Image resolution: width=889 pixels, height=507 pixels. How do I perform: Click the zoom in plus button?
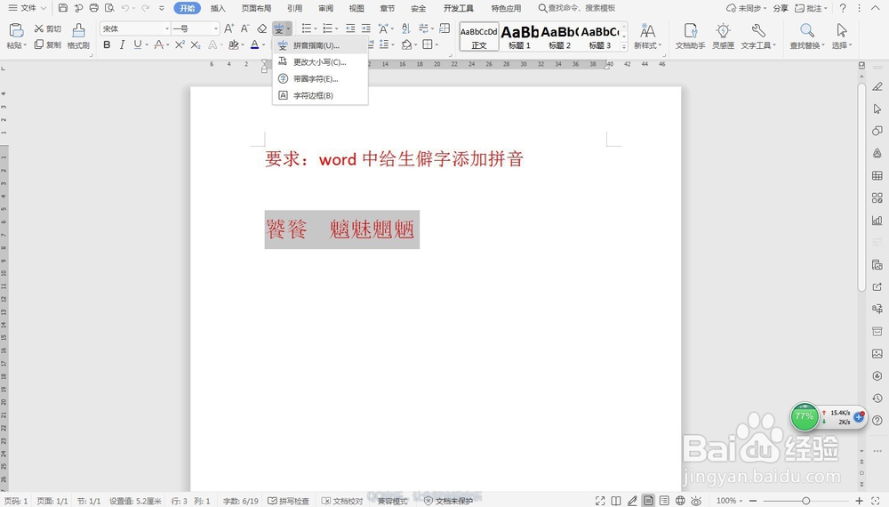tap(859, 501)
